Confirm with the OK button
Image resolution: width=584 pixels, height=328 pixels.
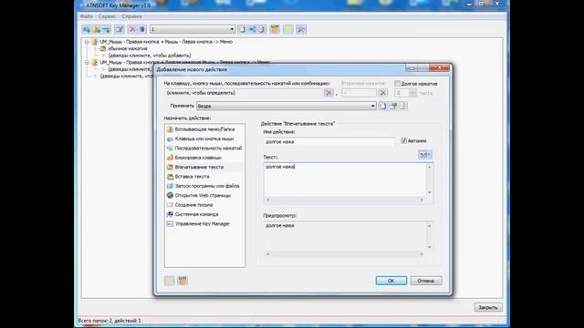click(391, 281)
